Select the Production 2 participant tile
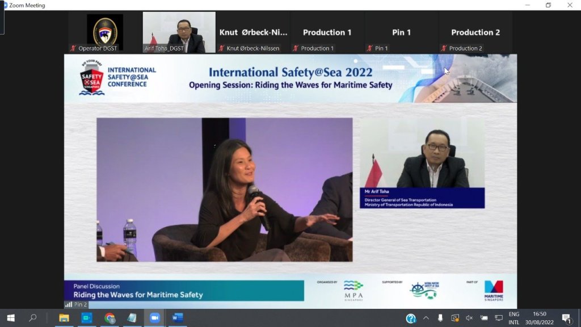Screen dimensions: 581x327 pyautogui.click(x=475, y=33)
